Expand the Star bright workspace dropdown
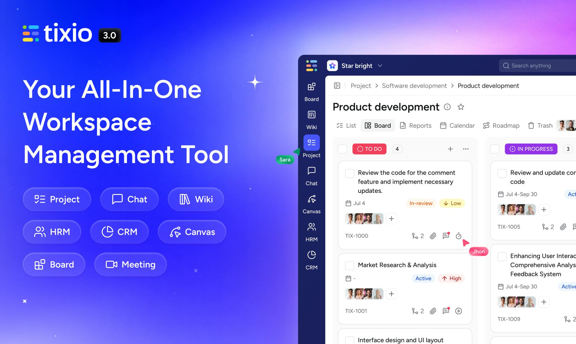This screenshot has height=344, width=576. pyautogui.click(x=380, y=65)
